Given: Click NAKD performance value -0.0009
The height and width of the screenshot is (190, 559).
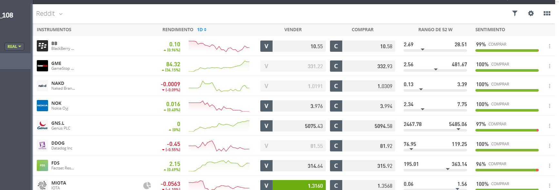Looking at the screenshot, I should click(170, 84).
